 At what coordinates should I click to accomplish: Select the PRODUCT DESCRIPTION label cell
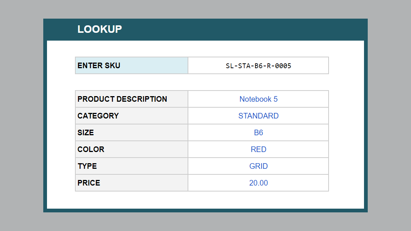pyautogui.click(x=131, y=99)
